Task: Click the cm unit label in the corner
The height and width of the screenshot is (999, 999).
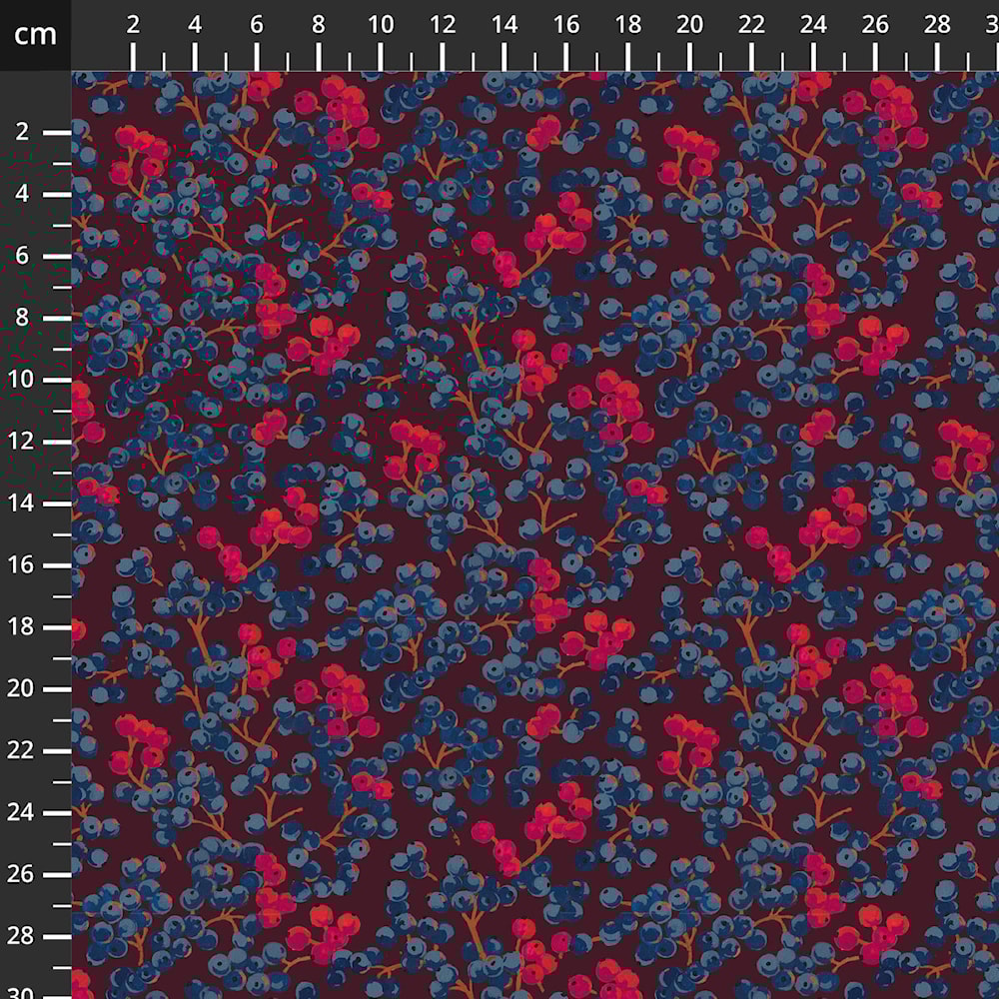Action: pyautogui.click(x=35, y=35)
